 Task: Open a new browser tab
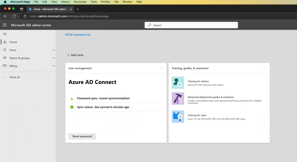pyautogui.click(x=78, y=9)
